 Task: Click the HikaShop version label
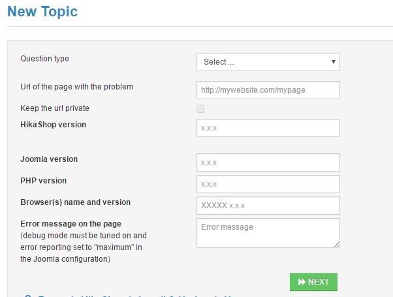[x=53, y=124]
